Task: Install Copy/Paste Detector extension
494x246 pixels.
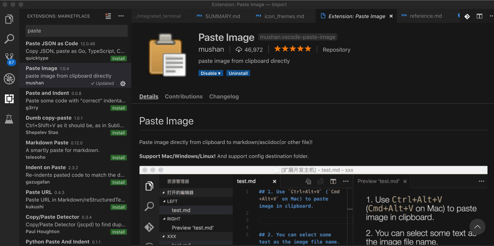Action: [x=118, y=232]
